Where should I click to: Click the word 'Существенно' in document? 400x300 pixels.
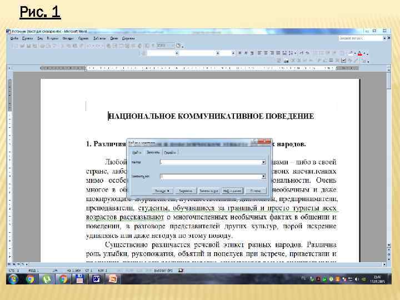click(126, 244)
